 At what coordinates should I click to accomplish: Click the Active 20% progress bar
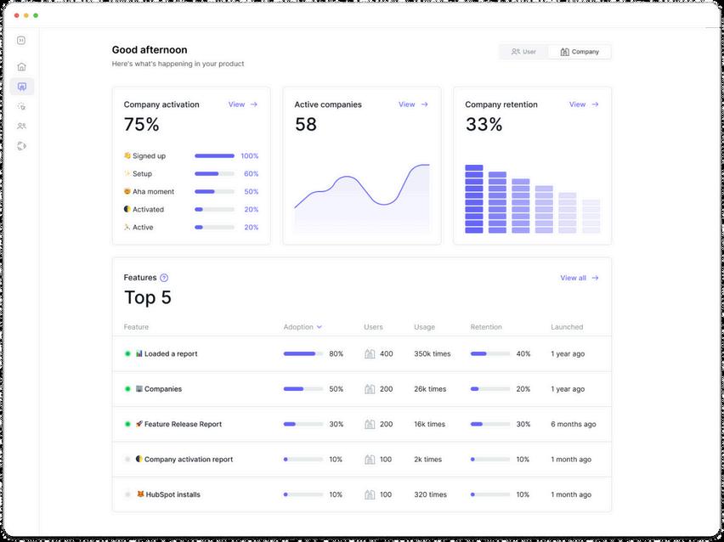[214, 227]
